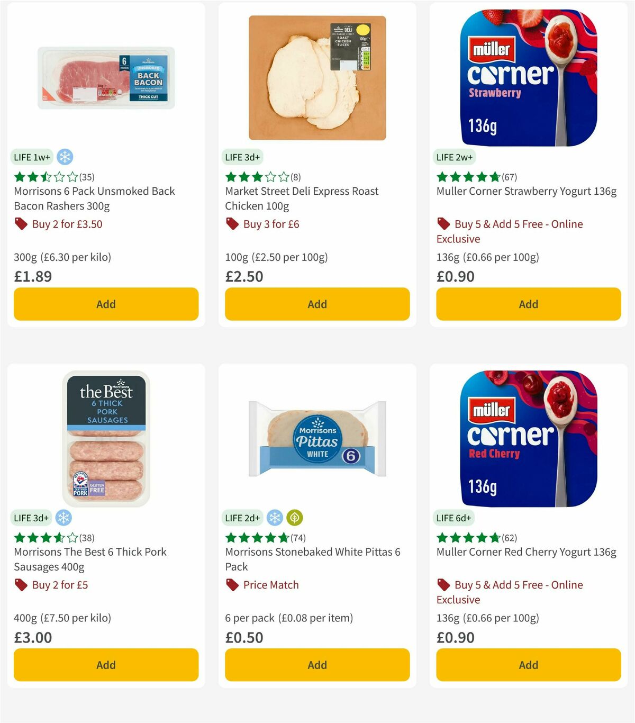Click the LIFE 1w+ badge on bacon
Screen dimensions: 635x723
[x=31, y=157]
